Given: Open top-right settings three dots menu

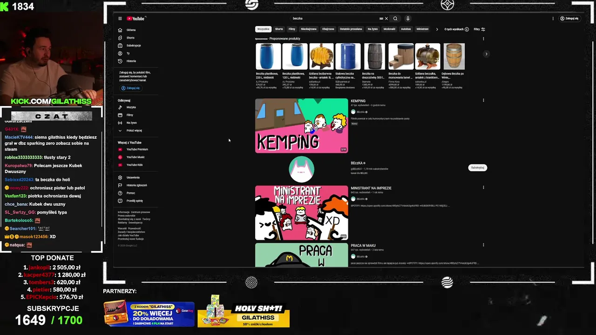Looking at the screenshot, I should pos(553,19).
